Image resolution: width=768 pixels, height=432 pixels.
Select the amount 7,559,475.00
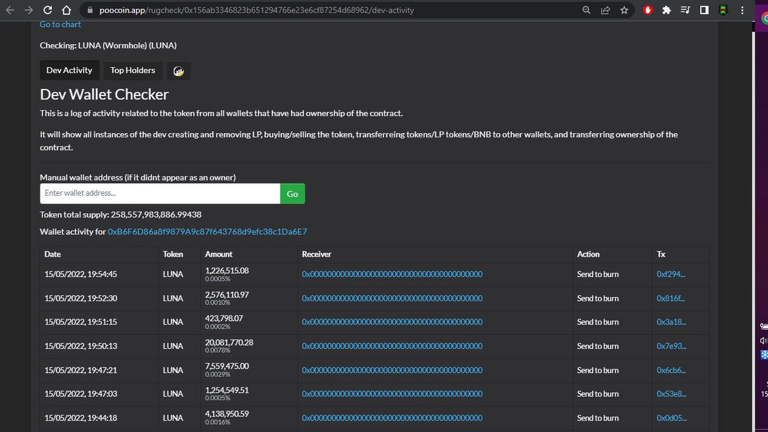tap(227, 366)
